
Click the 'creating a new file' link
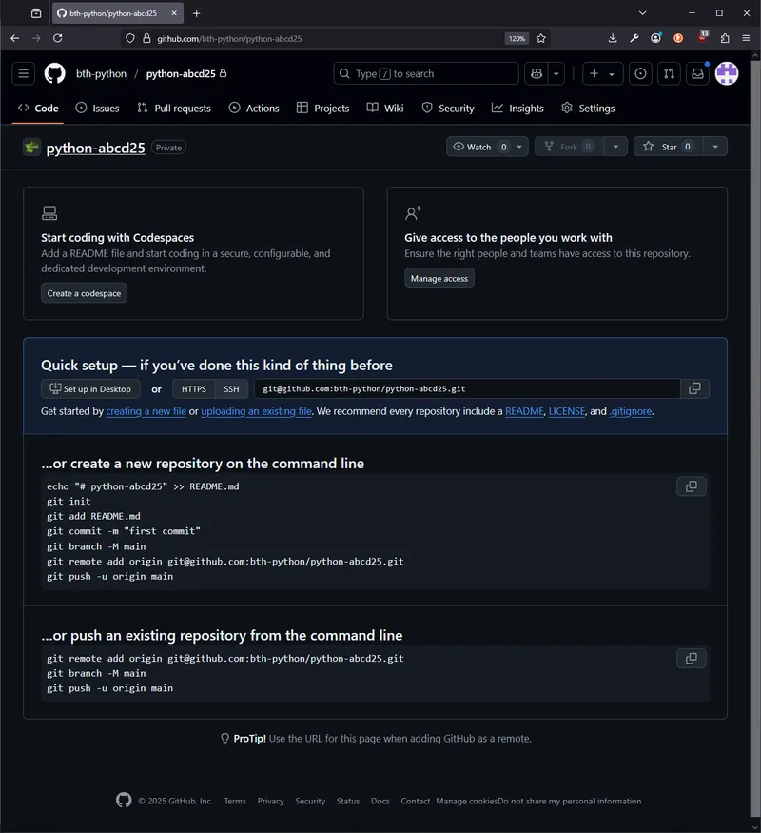click(x=146, y=411)
